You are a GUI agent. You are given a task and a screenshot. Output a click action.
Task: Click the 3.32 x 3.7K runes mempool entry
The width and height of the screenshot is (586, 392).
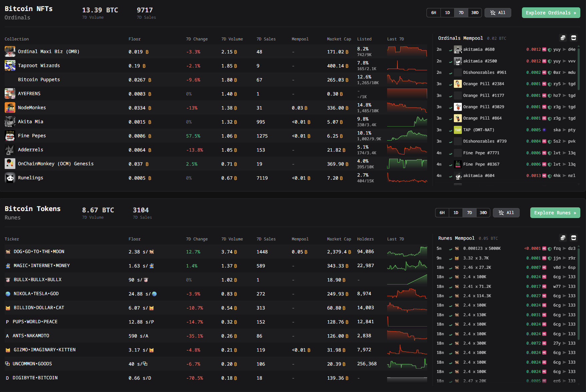[x=506, y=258]
